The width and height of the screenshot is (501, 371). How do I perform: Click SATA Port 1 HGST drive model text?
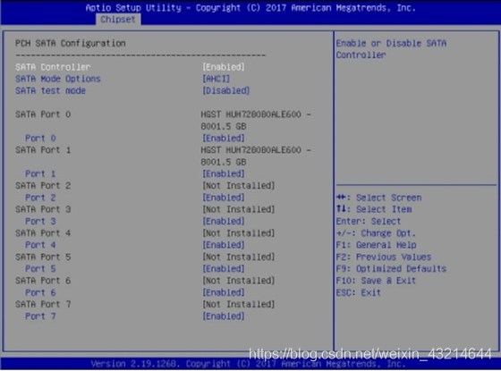[256, 156]
